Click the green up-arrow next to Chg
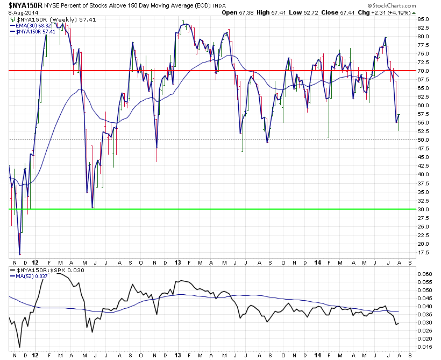Viewport: 441px width, 360px height. point(414,13)
